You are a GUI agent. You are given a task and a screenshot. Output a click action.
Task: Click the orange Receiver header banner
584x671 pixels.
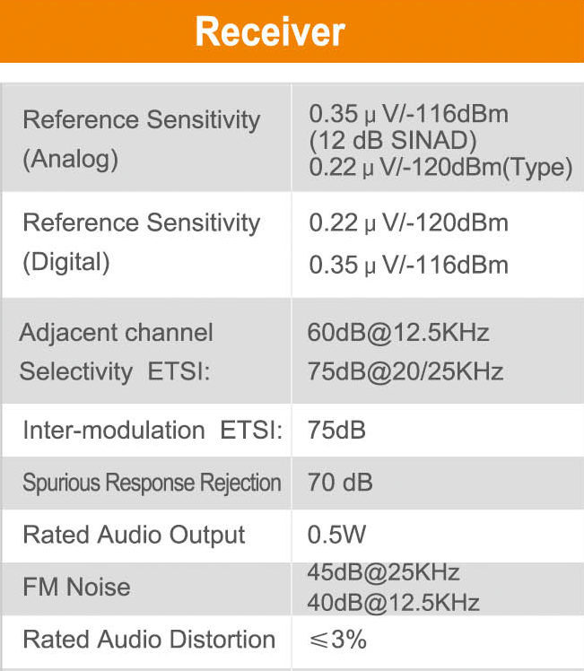click(x=292, y=31)
